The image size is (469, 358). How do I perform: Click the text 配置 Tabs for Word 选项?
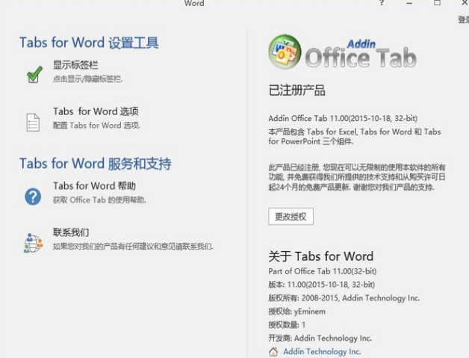[96, 126]
